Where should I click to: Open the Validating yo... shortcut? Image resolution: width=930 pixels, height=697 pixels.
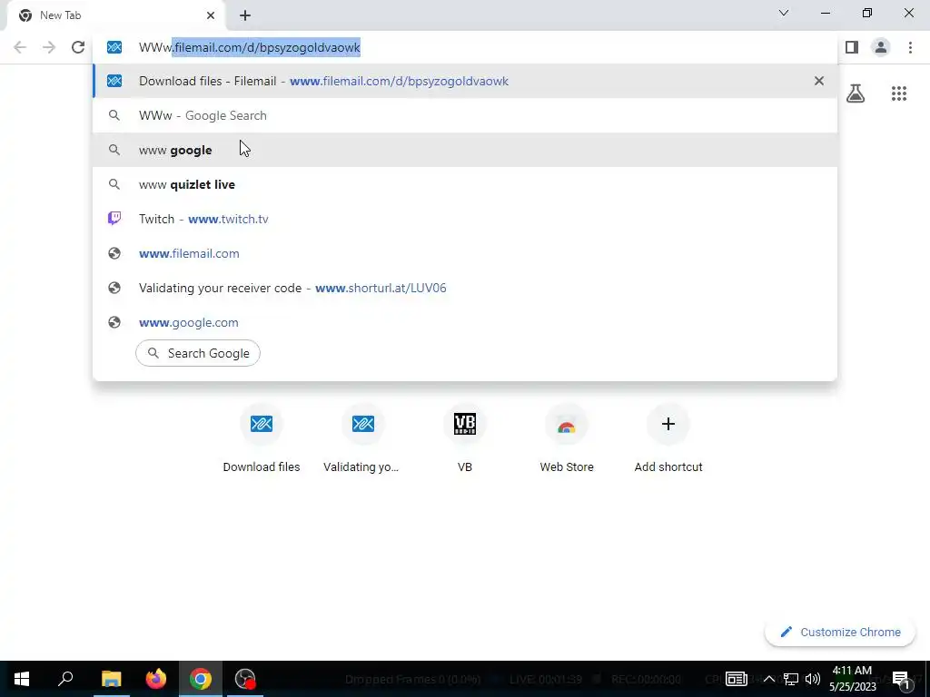[361, 438]
